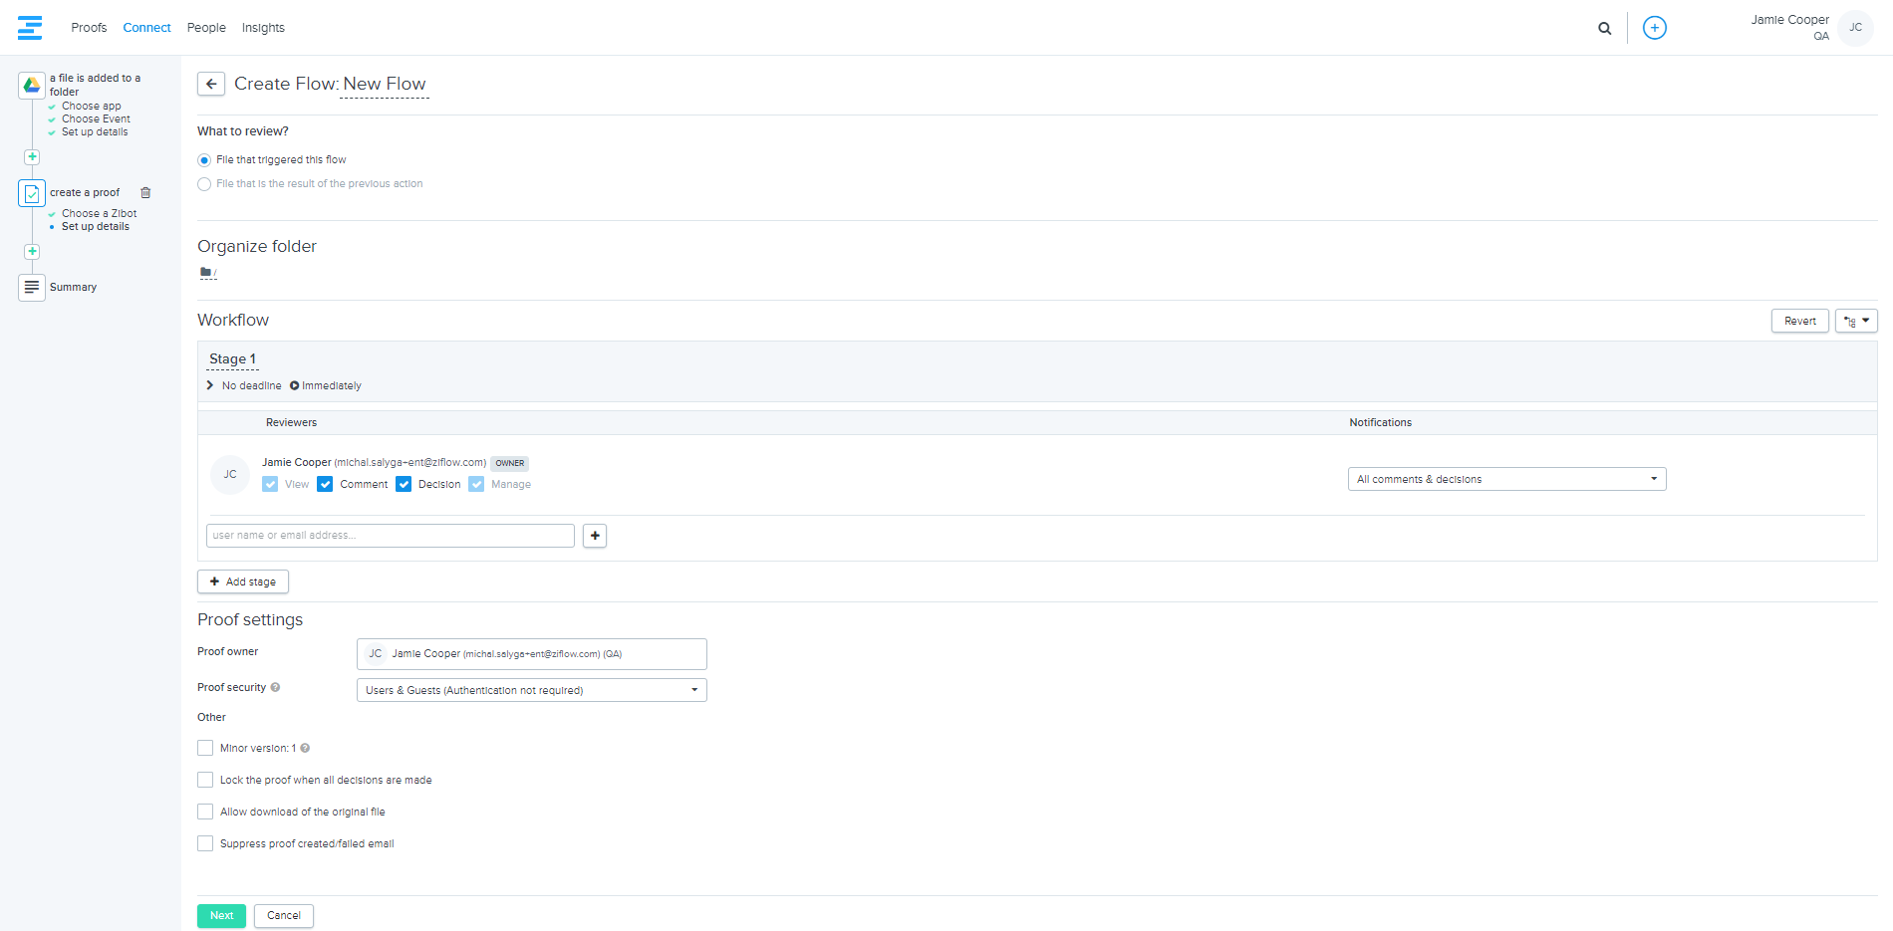Click the Add stage button
The image size is (1893, 931).
(x=243, y=582)
